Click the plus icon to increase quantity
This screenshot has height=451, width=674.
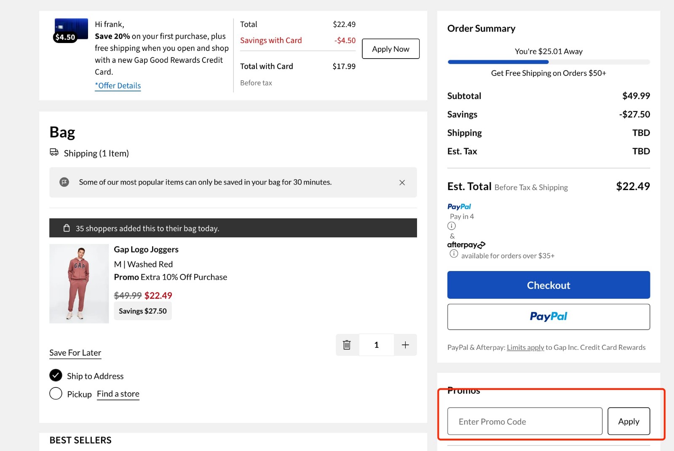405,344
